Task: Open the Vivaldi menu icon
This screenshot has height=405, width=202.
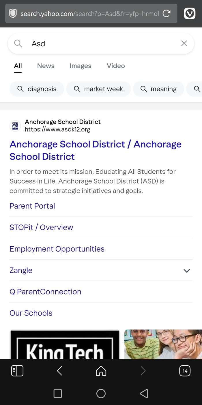Action: pos(190,13)
